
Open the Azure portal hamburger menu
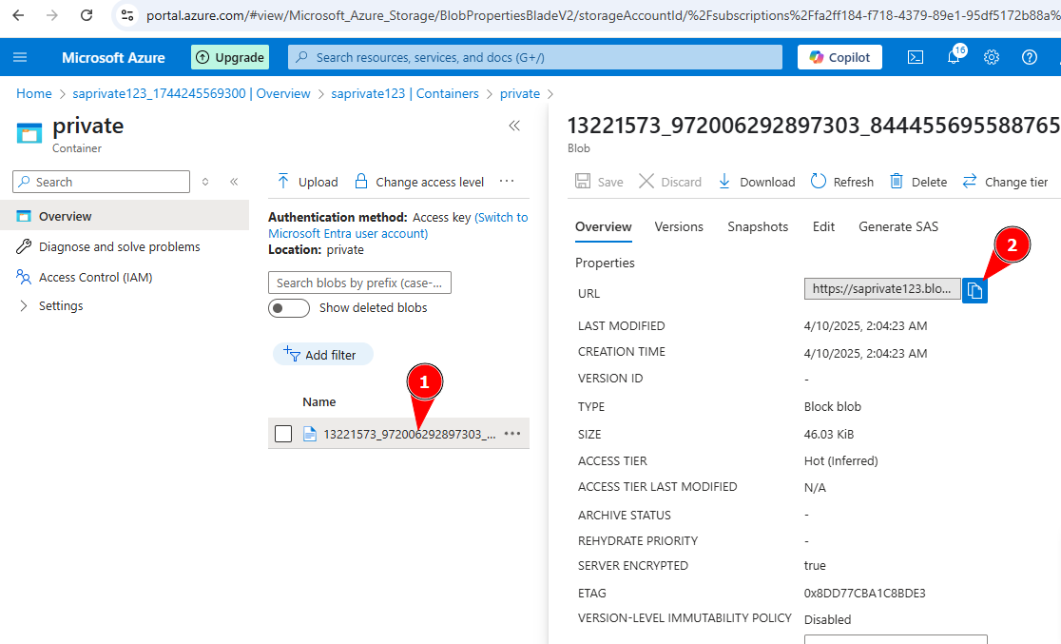(x=20, y=58)
